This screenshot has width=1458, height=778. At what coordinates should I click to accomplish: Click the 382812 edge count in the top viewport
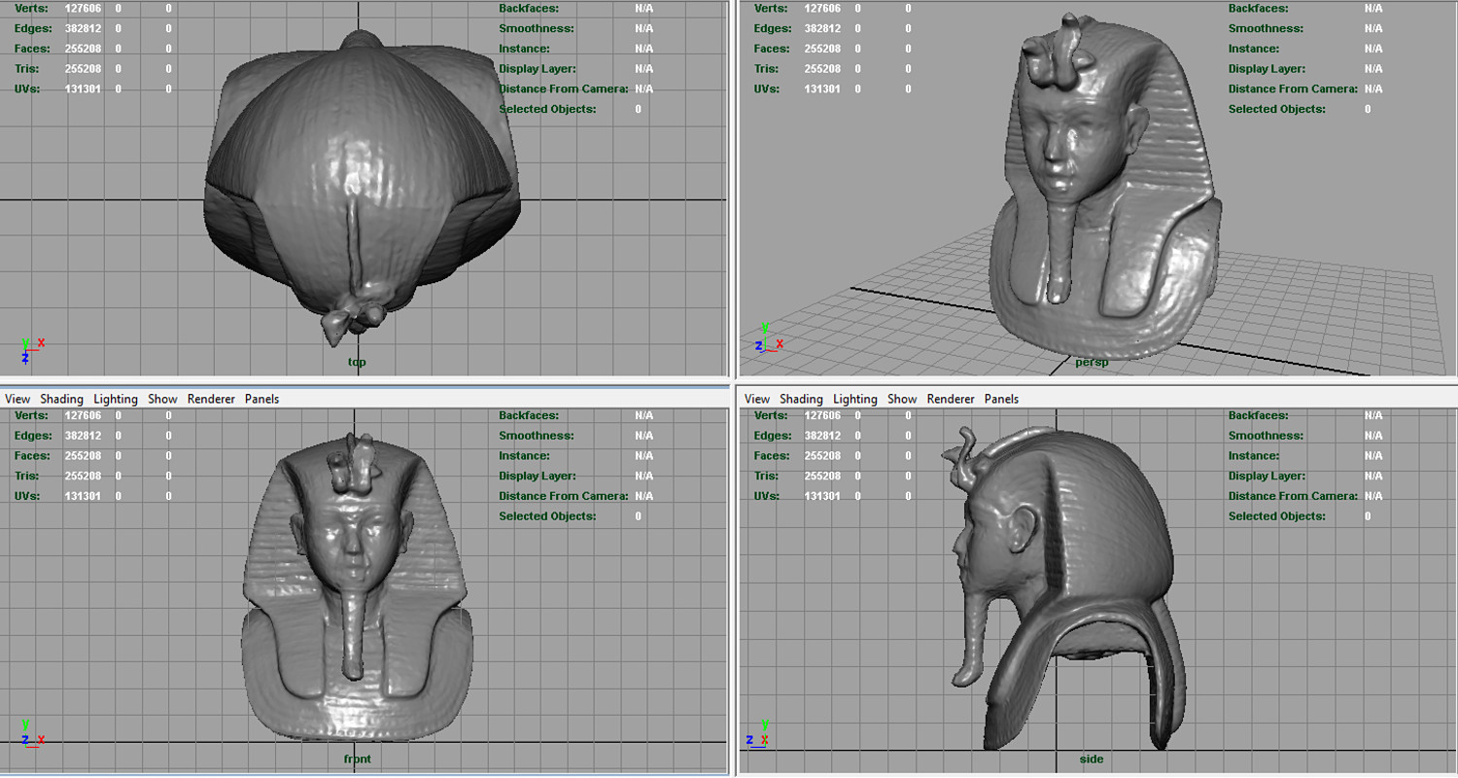(x=83, y=28)
